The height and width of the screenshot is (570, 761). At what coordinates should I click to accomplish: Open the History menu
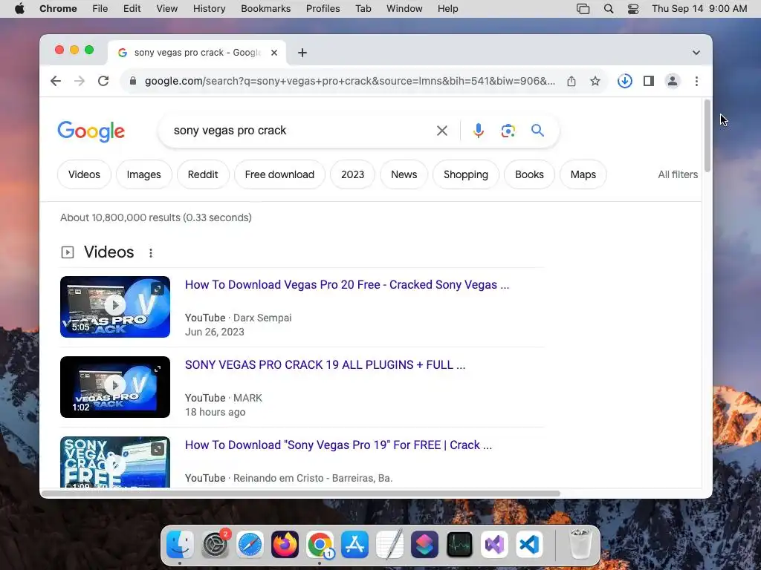coord(209,9)
